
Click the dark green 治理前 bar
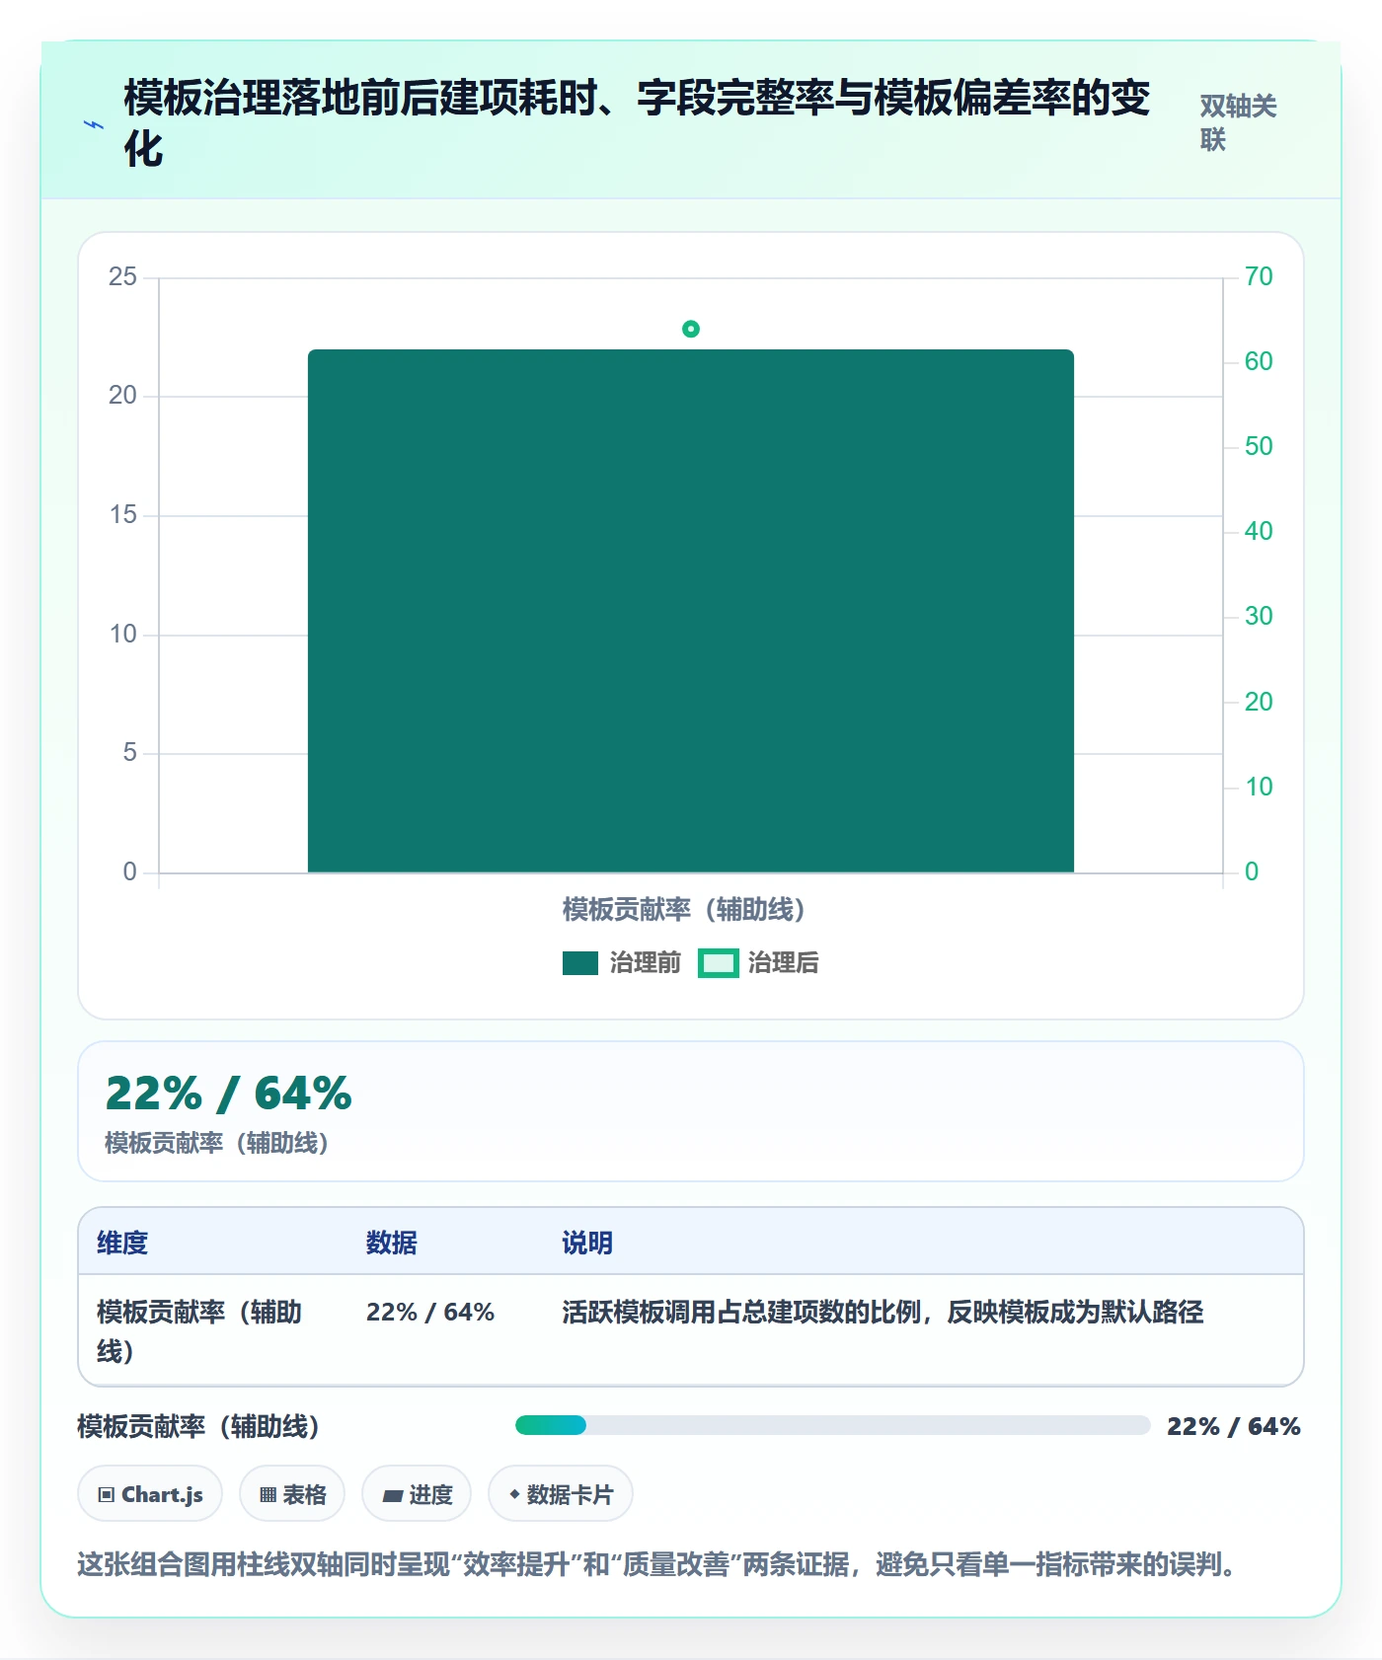pos(691,611)
